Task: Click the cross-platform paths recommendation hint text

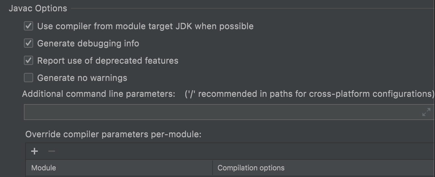Action: coord(310,94)
